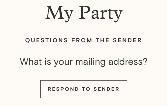Click the word 'FROM' in the subheading
167x106 pixels.
tap(82, 40)
